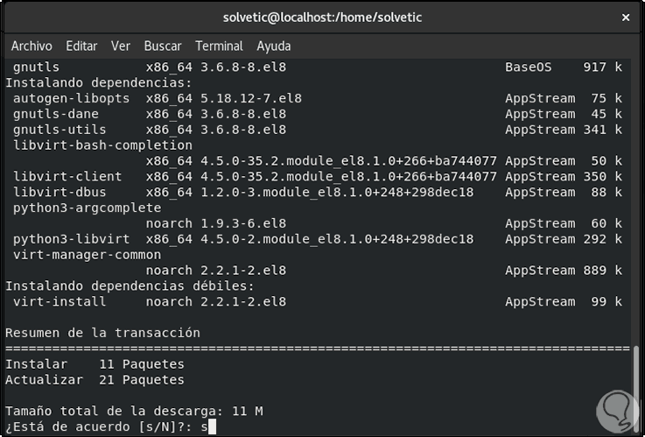This screenshot has width=645, height=437.
Task: Click the virt-install package name
Action: (x=60, y=301)
